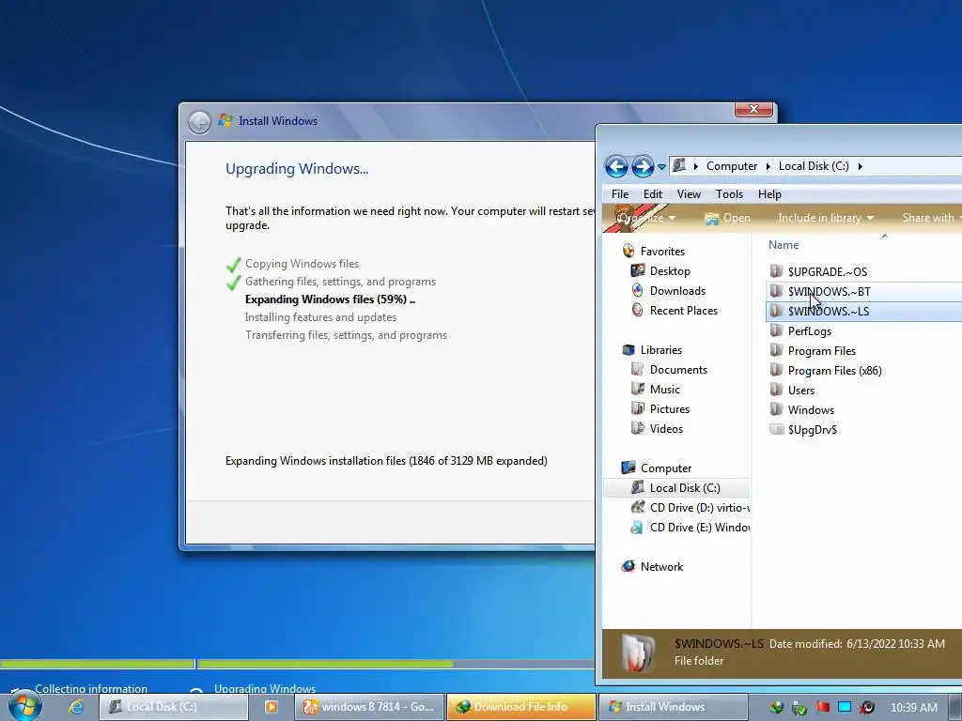Viewport: 962px width, 721px height.
Task: Select Favorites in the navigation pane
Action: (662, 252)
